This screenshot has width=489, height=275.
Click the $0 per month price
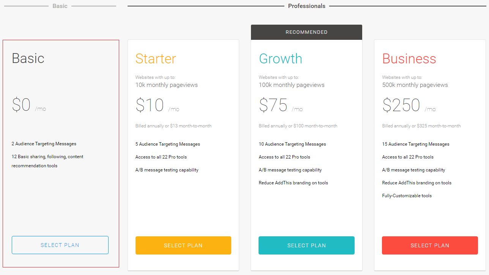click(x=29, y=105)
